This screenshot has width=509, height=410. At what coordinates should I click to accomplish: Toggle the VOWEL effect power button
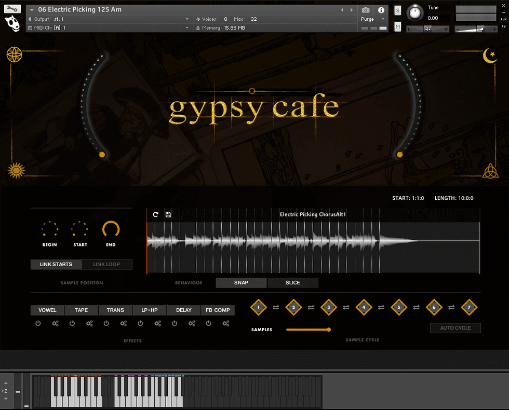[38, 323]
